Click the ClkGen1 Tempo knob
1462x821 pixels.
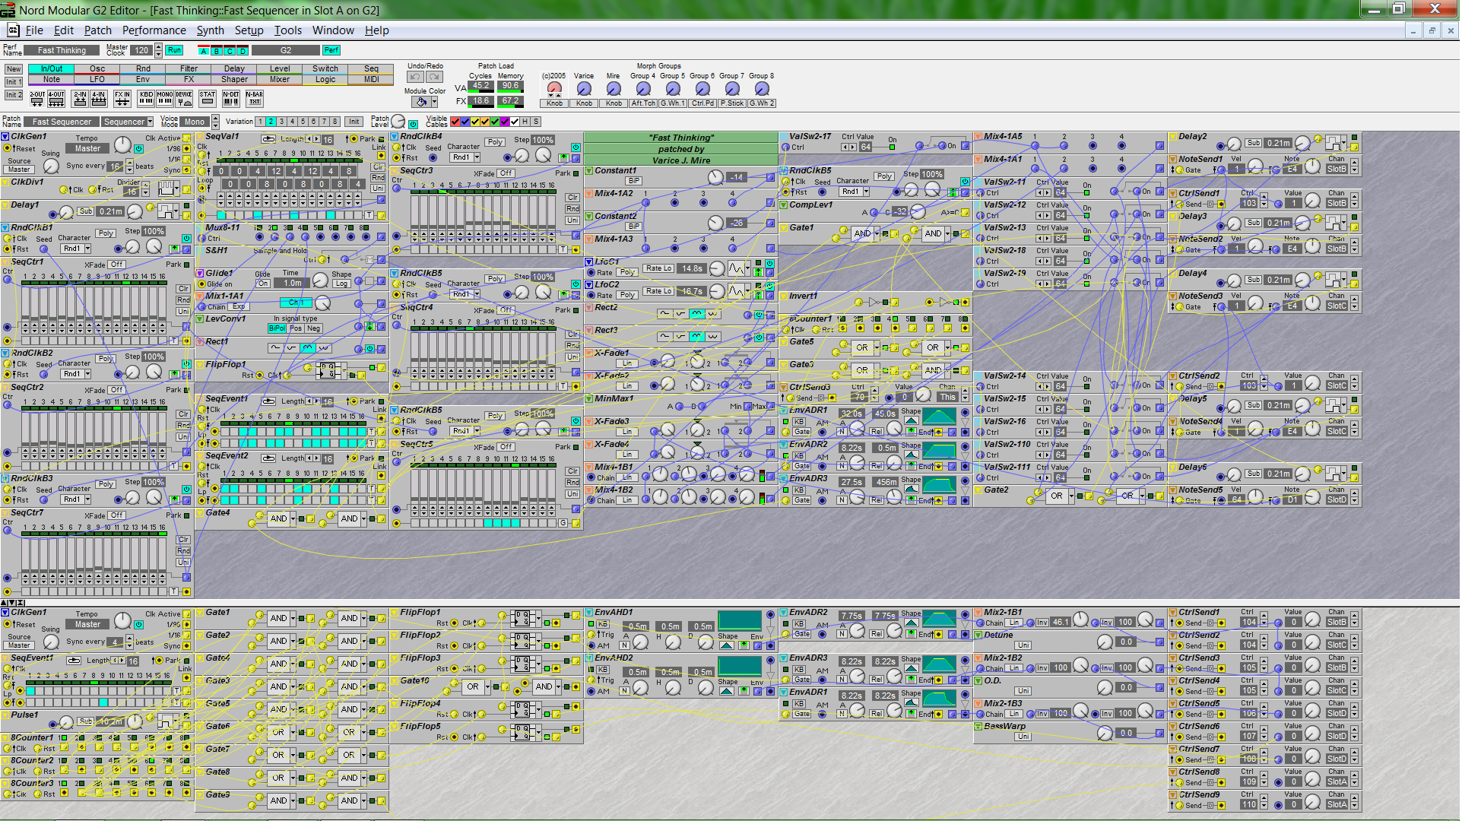(122, 145)
